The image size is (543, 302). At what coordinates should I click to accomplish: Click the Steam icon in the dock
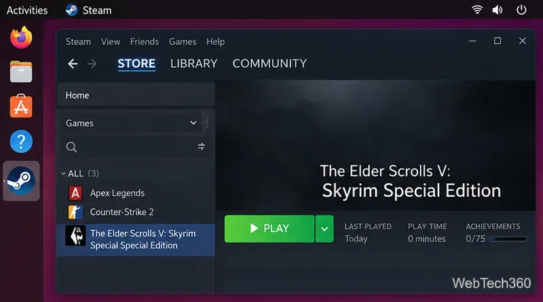tap(21, 181)
